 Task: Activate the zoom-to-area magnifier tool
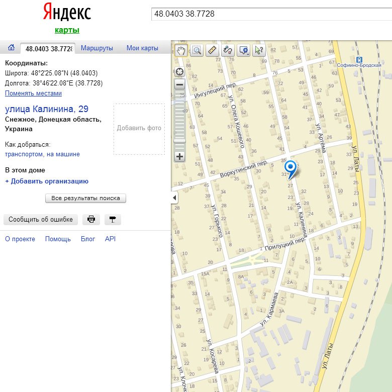point(197,50)
